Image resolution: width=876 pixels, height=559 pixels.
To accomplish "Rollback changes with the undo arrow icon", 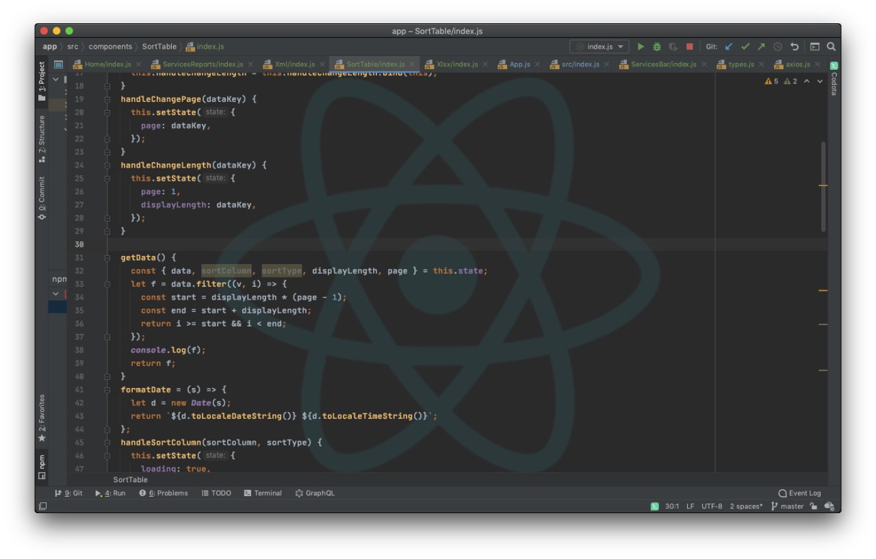I will (x=795, y=47).
